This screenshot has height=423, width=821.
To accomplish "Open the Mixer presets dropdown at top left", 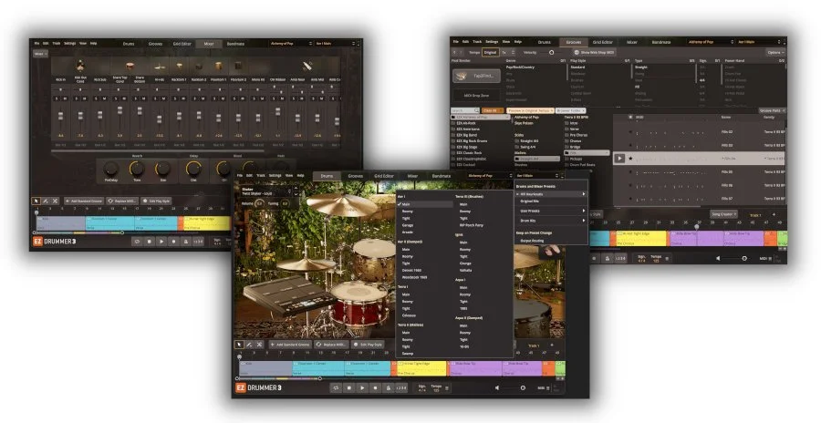I will click(40, 54).
